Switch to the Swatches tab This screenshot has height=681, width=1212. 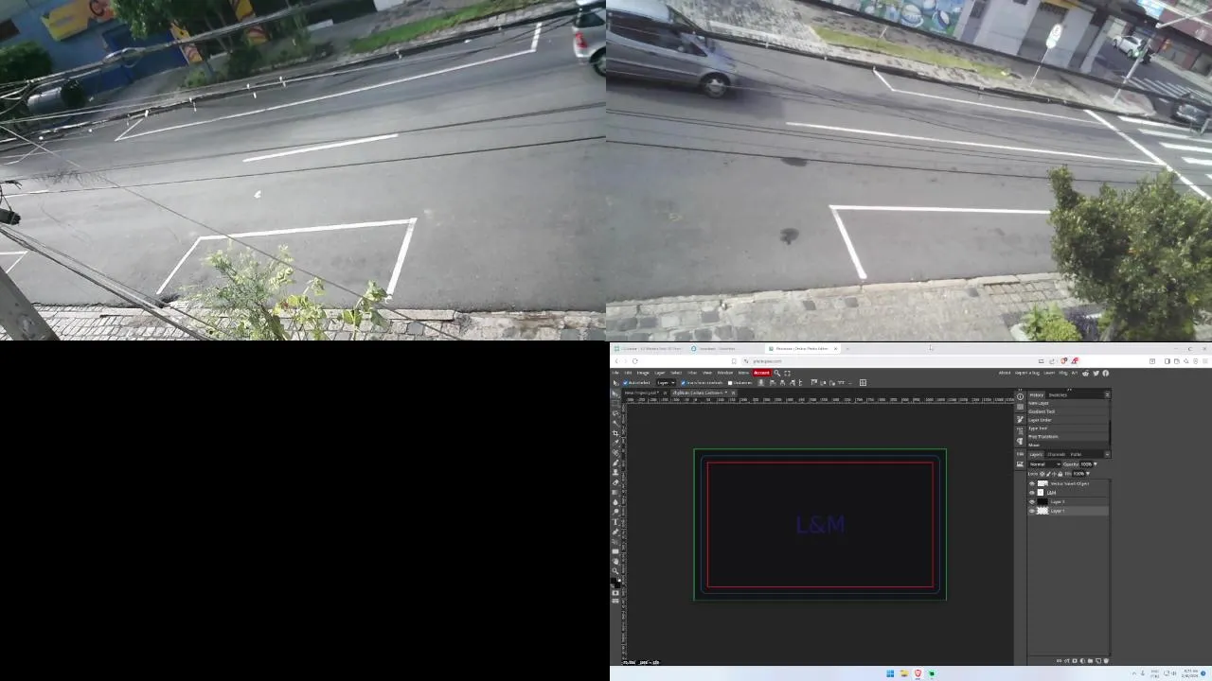(x=1058, y=395)
